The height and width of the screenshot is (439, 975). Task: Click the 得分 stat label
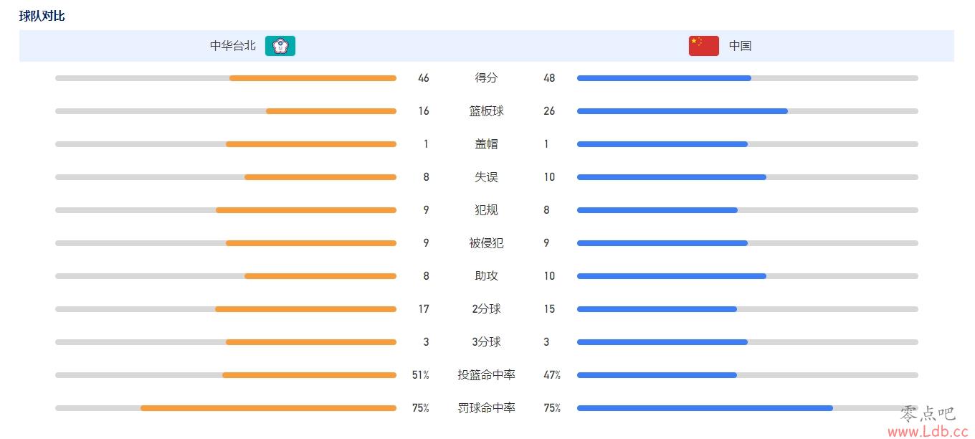pos(486,78)
